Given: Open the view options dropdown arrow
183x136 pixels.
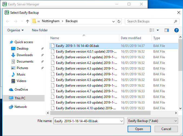Looking at the screenshot, I should tap(158, 30).
